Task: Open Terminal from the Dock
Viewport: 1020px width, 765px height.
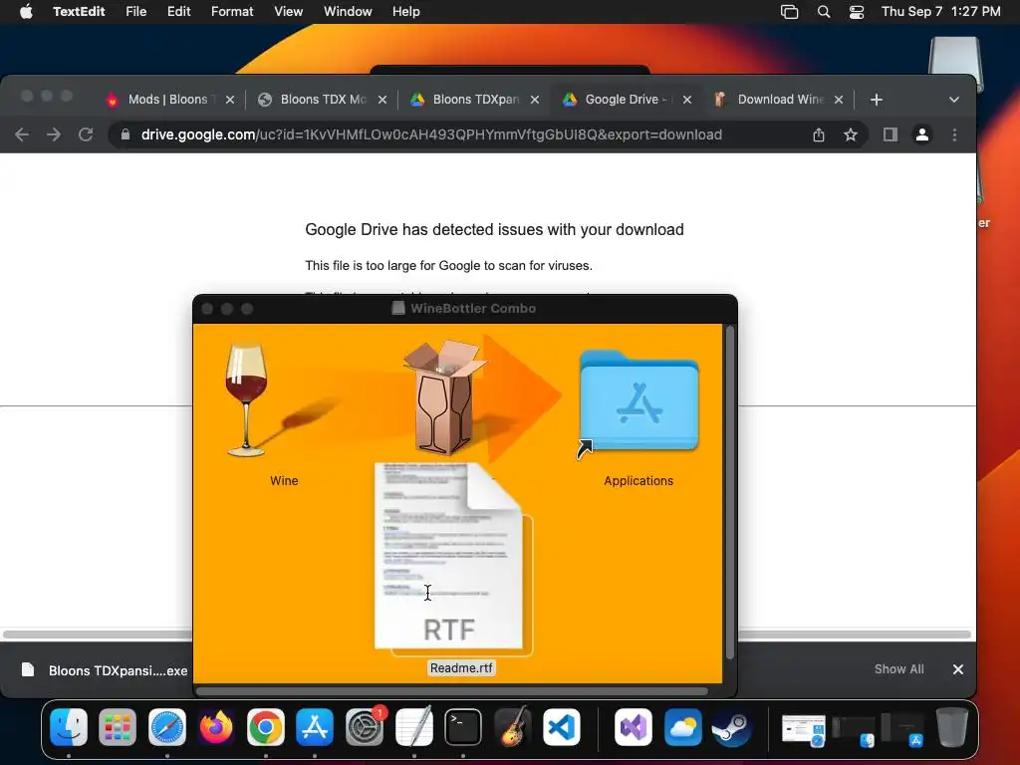Action: click(463, 727)
